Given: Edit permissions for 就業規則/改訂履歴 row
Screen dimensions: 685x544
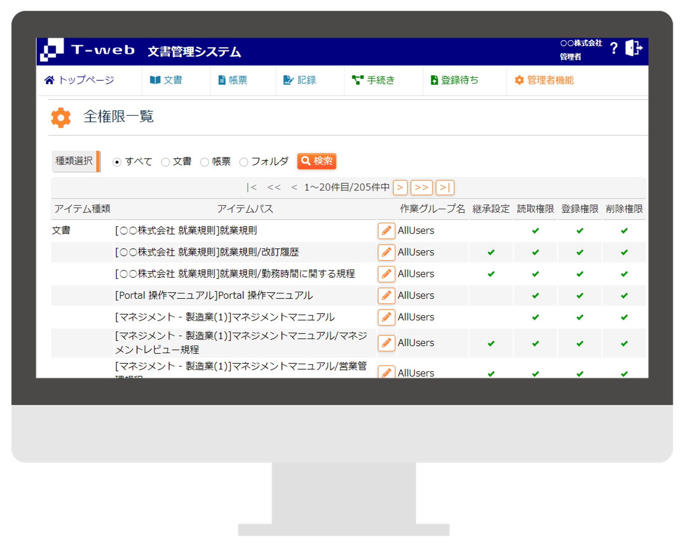Looking at the screenshot, I should 386,252.
